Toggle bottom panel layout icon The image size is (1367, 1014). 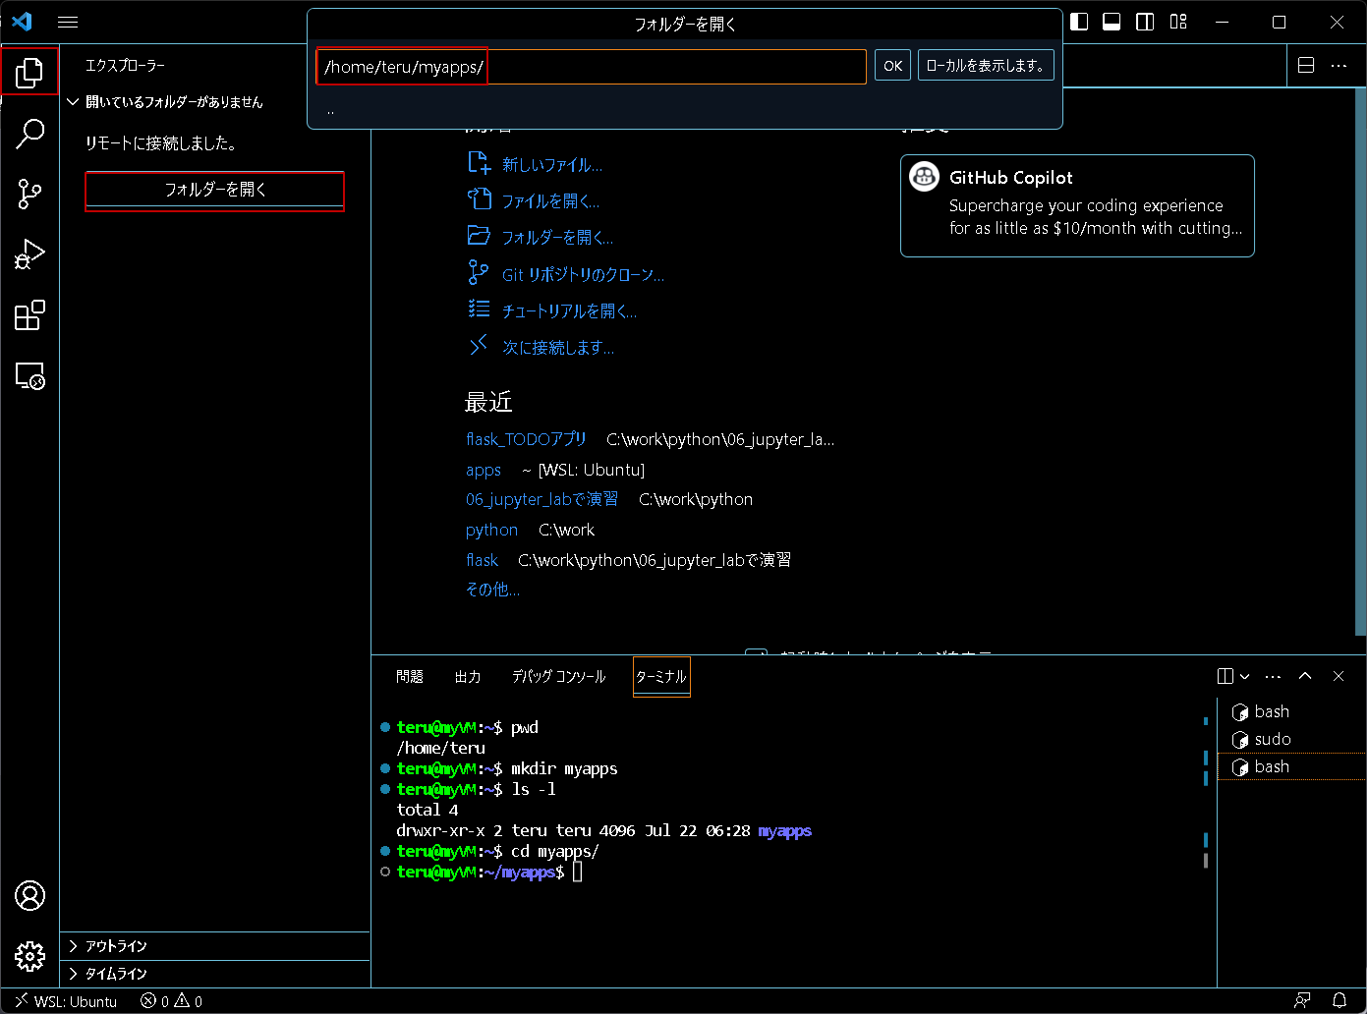(x=1111, y=22)
